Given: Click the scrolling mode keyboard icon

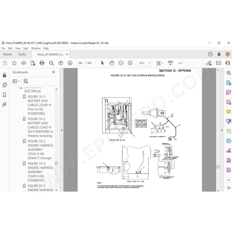Looking at the screenshot, I should 170,63.
